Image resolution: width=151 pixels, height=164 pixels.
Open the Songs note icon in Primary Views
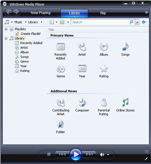(x=125, y=46)
